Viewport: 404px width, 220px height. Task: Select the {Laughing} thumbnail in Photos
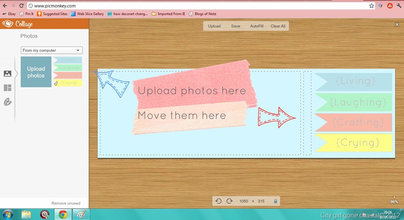(67, 68)
